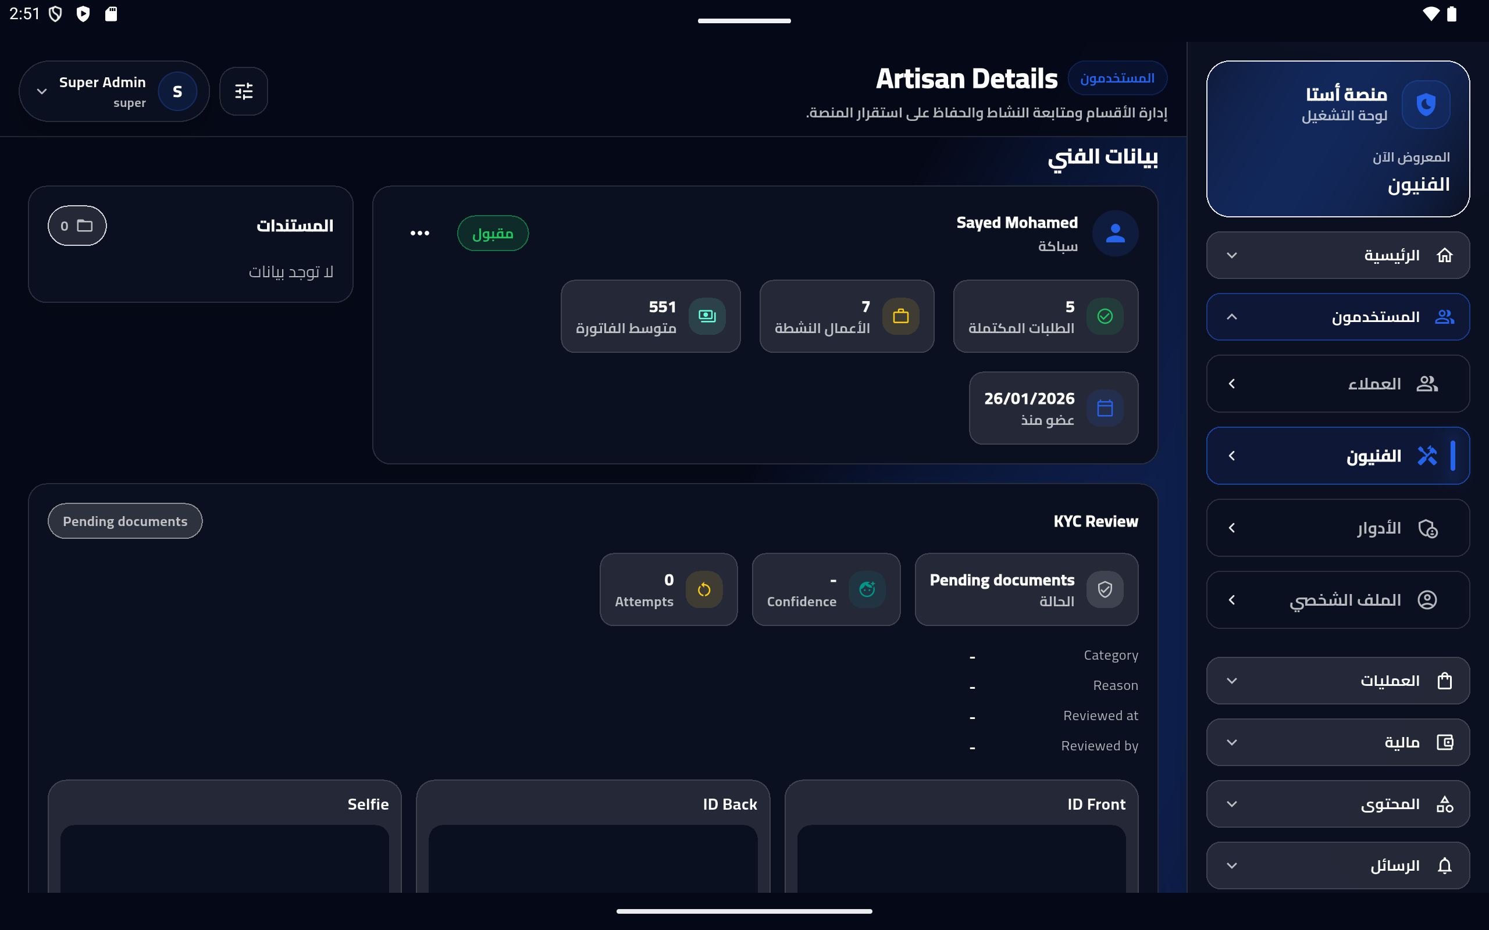Click the calendar icon beside 26/01/2026

(x=1105, y=408)
